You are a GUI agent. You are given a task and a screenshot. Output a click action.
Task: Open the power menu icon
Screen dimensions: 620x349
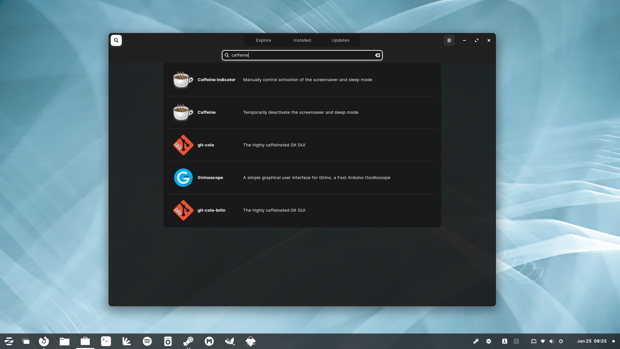coord(561,341)
